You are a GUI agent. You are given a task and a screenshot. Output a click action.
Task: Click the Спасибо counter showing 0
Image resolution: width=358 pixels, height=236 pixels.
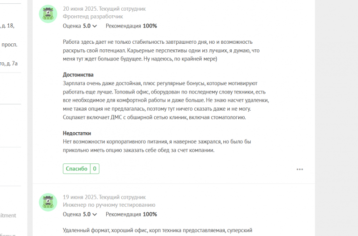tap(95, 169)
